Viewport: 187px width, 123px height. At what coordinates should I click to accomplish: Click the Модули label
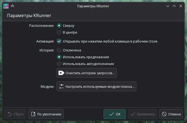(x=47, y=86)
